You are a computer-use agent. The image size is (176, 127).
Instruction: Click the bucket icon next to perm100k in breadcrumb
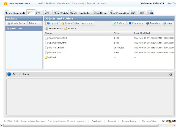point(46,29)
